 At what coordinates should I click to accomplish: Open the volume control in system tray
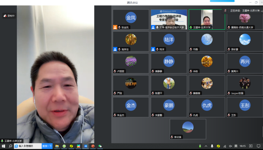(x=230, y=146)
